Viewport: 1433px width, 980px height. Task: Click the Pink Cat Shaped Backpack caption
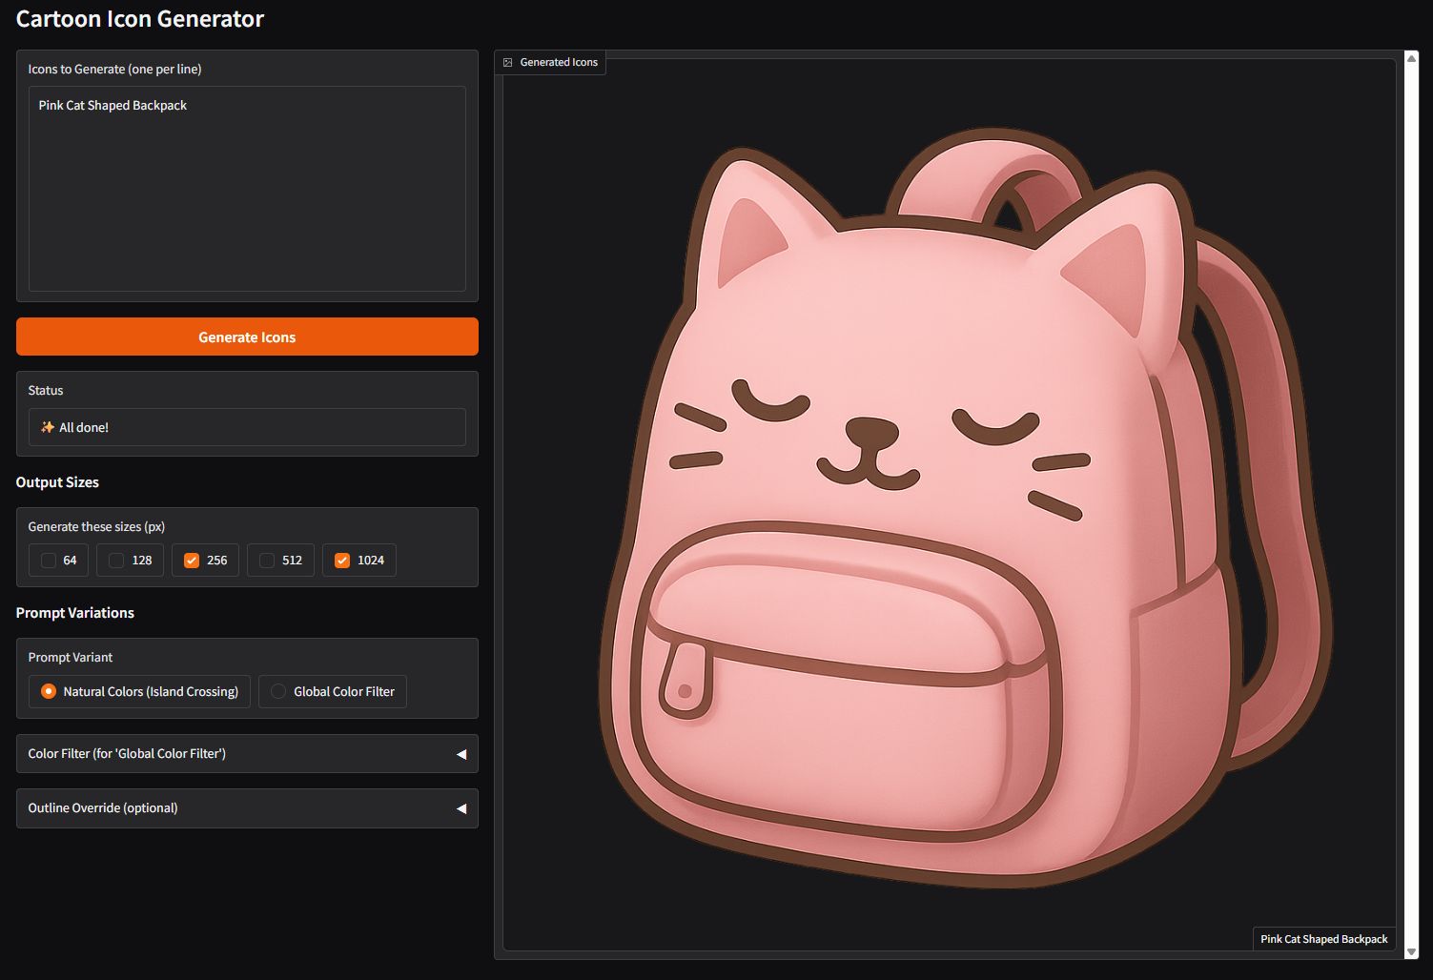tap(1323, 939)
